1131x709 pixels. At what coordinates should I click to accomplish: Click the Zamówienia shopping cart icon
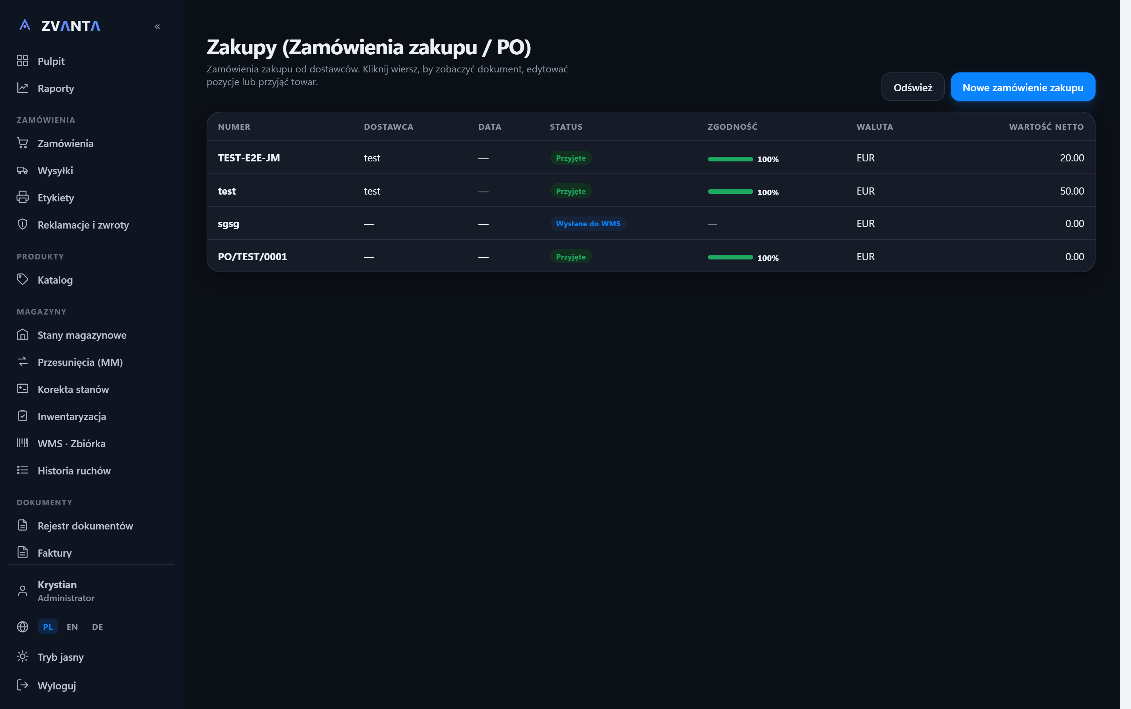(23, 143)
